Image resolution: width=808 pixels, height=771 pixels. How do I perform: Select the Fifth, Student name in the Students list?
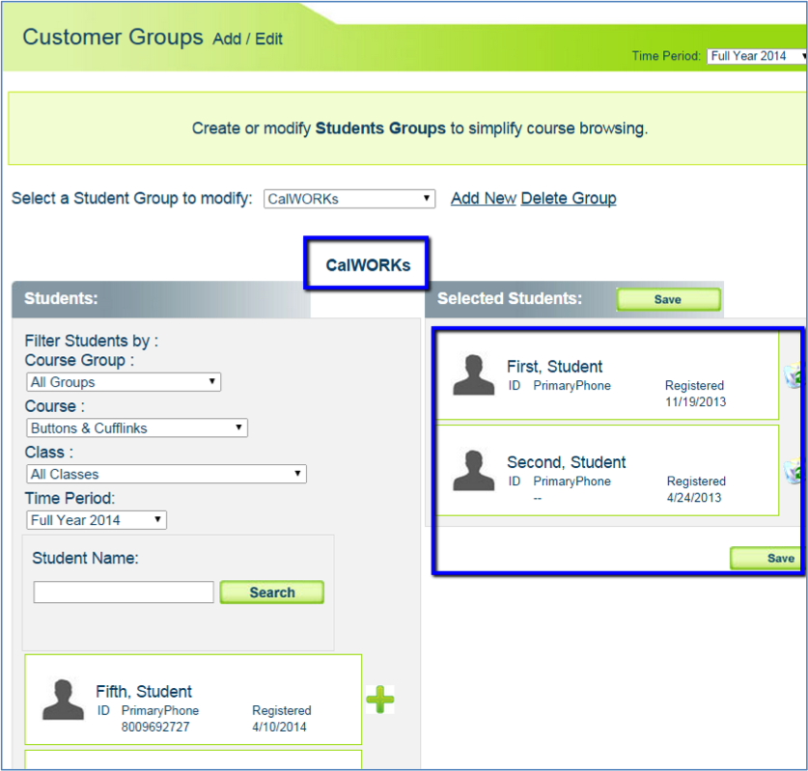click(x=144, y=691)
